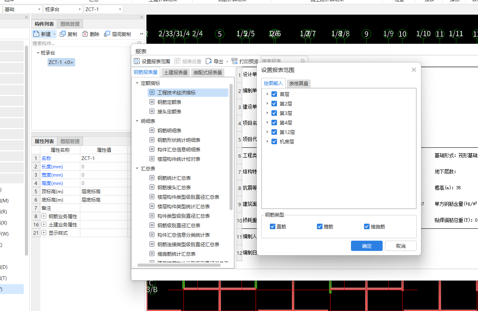The width and height of the screenshot is (478, 311).
Task: Expand the 机房层 tree node arrow
Action: 267,141
